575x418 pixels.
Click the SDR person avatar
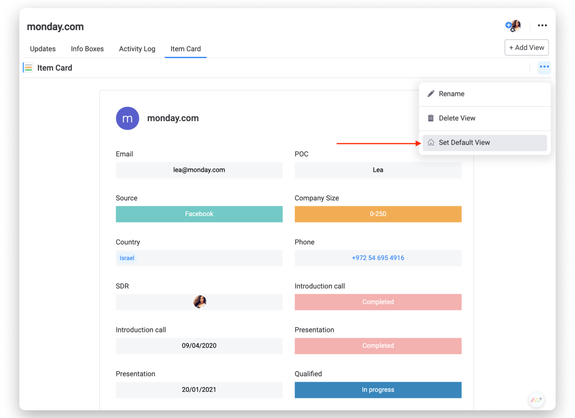point(200,302)
